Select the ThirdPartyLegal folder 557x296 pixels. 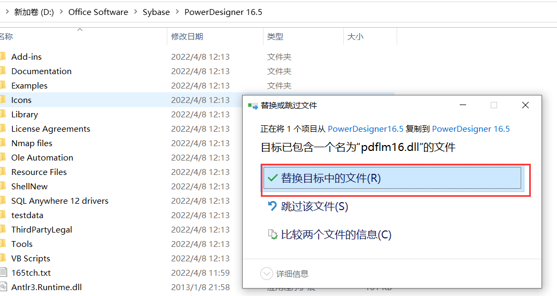pyautogui.click(x=42, y=230)
